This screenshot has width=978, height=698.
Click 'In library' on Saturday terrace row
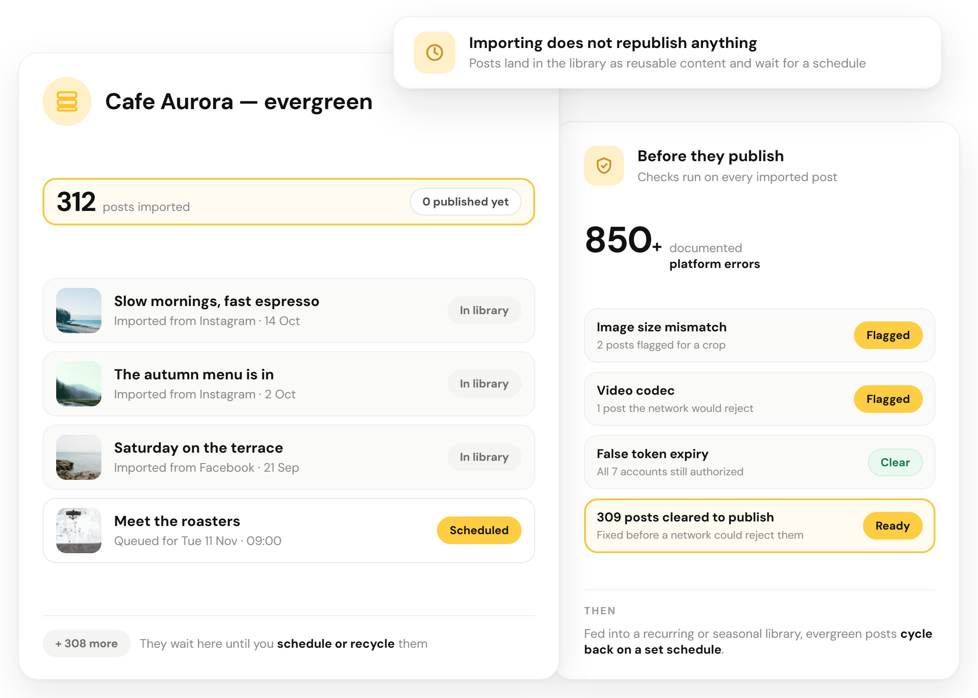tap(484, 457)
